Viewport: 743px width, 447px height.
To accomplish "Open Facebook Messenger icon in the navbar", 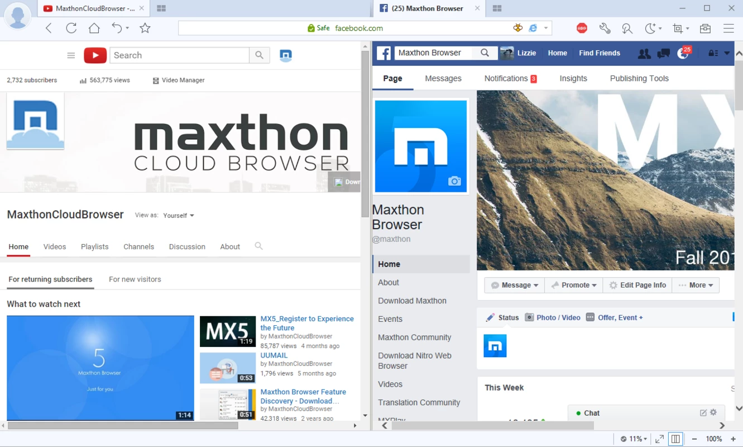I will pyautogui.click(x=663, y=53).
